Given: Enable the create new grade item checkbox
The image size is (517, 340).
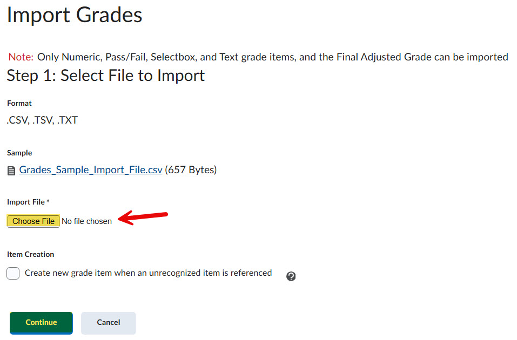Looking at the screenshot, I should 13,273.
